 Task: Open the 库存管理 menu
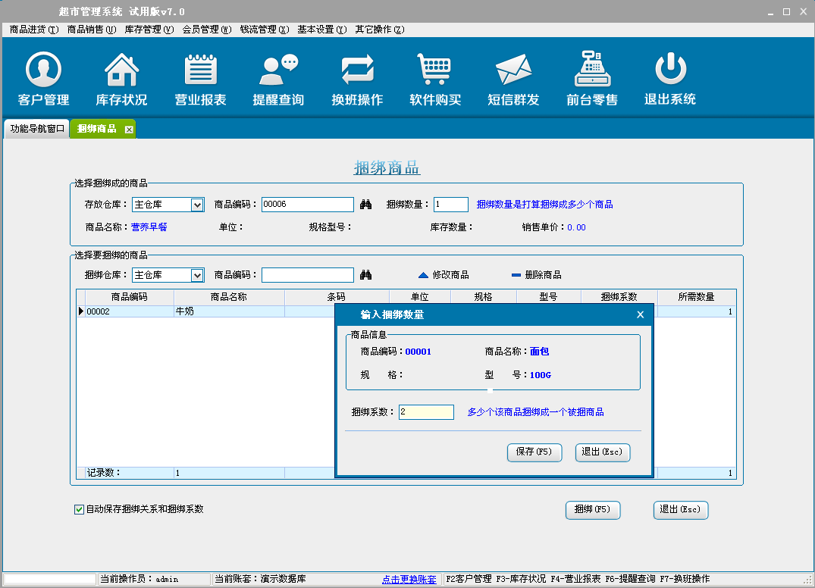(x=149, y=30)
